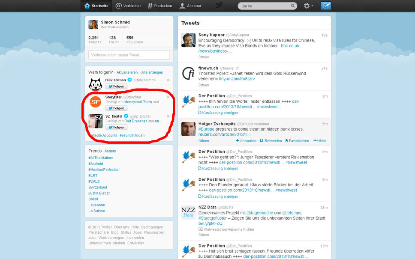Open the Verbinden tab

(128, 6)
